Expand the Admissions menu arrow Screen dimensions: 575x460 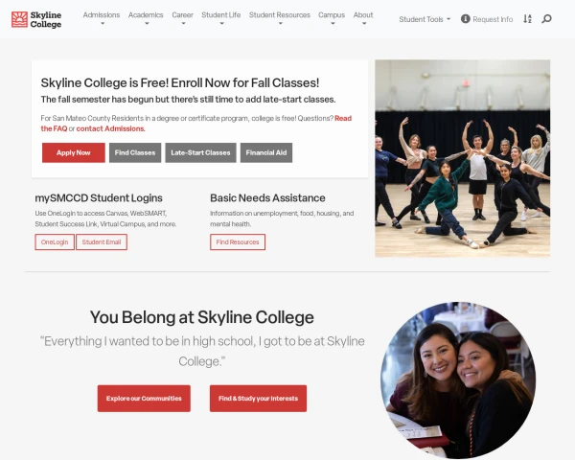(x=103, y=23)
